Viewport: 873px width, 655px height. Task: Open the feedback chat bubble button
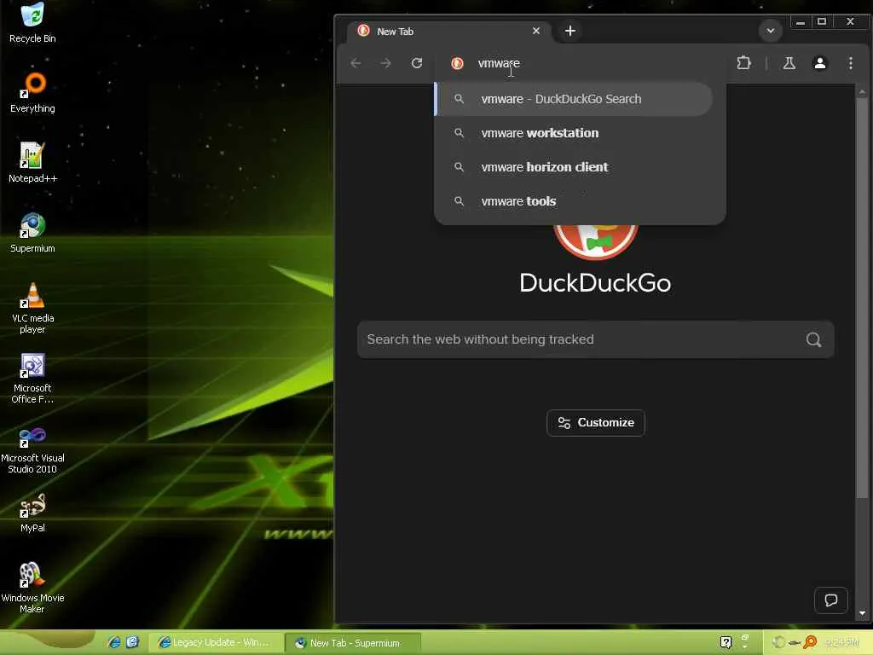[x=831, y=600]
